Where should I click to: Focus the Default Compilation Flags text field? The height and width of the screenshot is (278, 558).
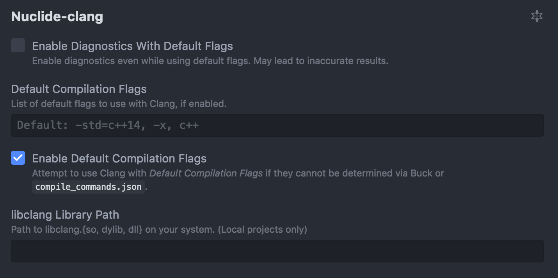(277, 125)
